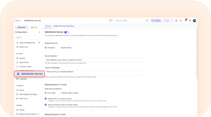Click the Web Forms icon

[17, 99]
